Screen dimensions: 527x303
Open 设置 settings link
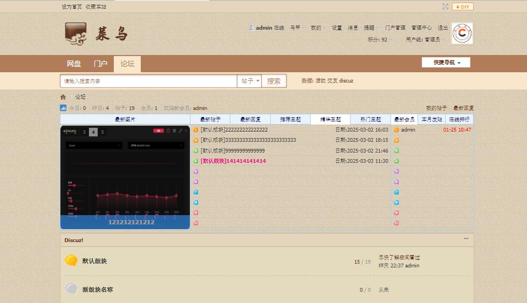coord(337,28)
